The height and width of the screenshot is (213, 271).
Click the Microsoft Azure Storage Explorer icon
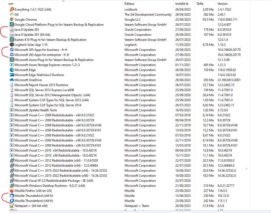[x=12, y=65]
